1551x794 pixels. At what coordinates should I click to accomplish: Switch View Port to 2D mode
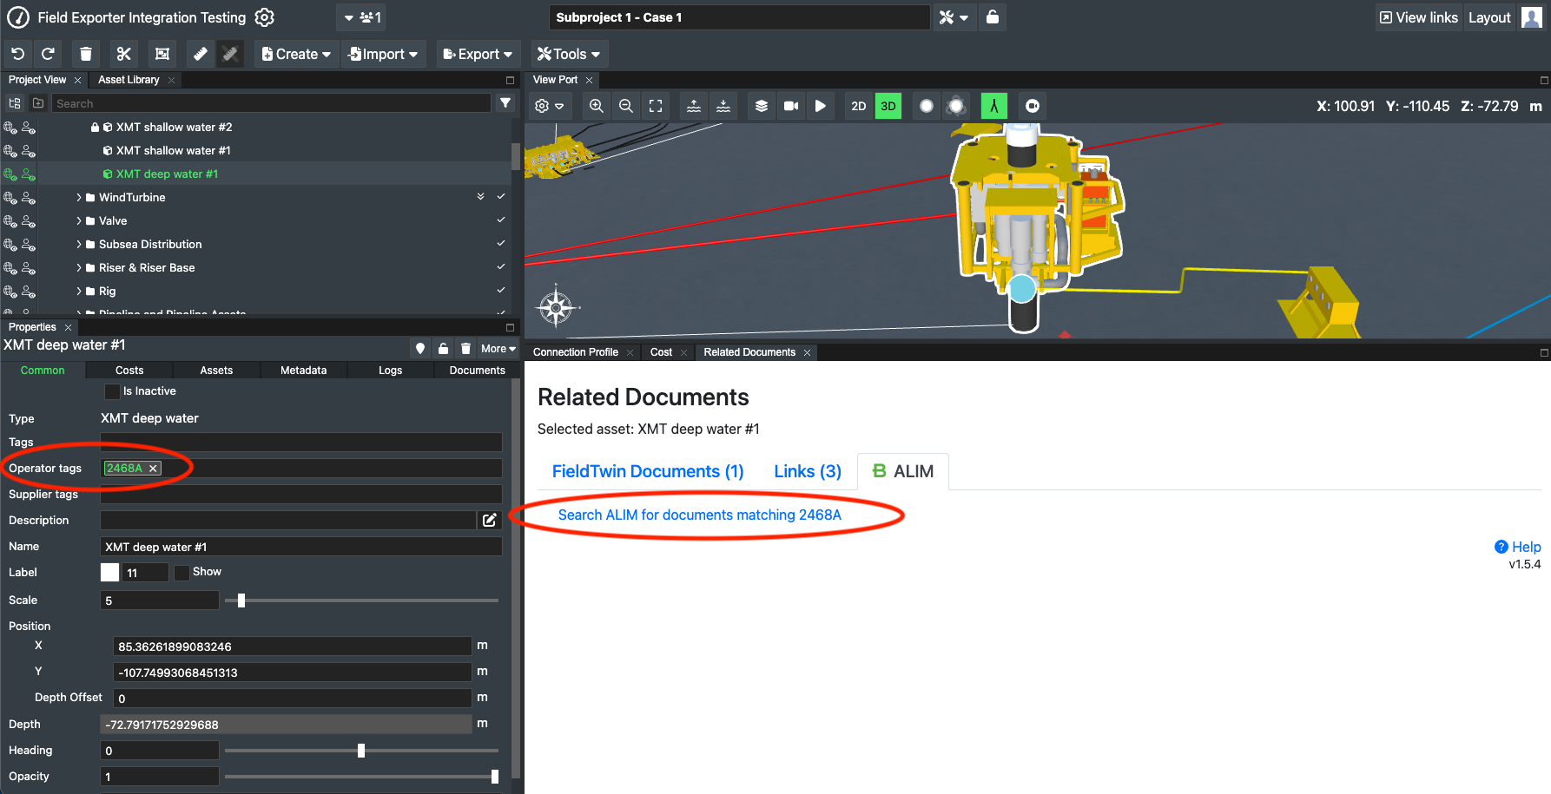pyautogui.click(x=859, y=106)
